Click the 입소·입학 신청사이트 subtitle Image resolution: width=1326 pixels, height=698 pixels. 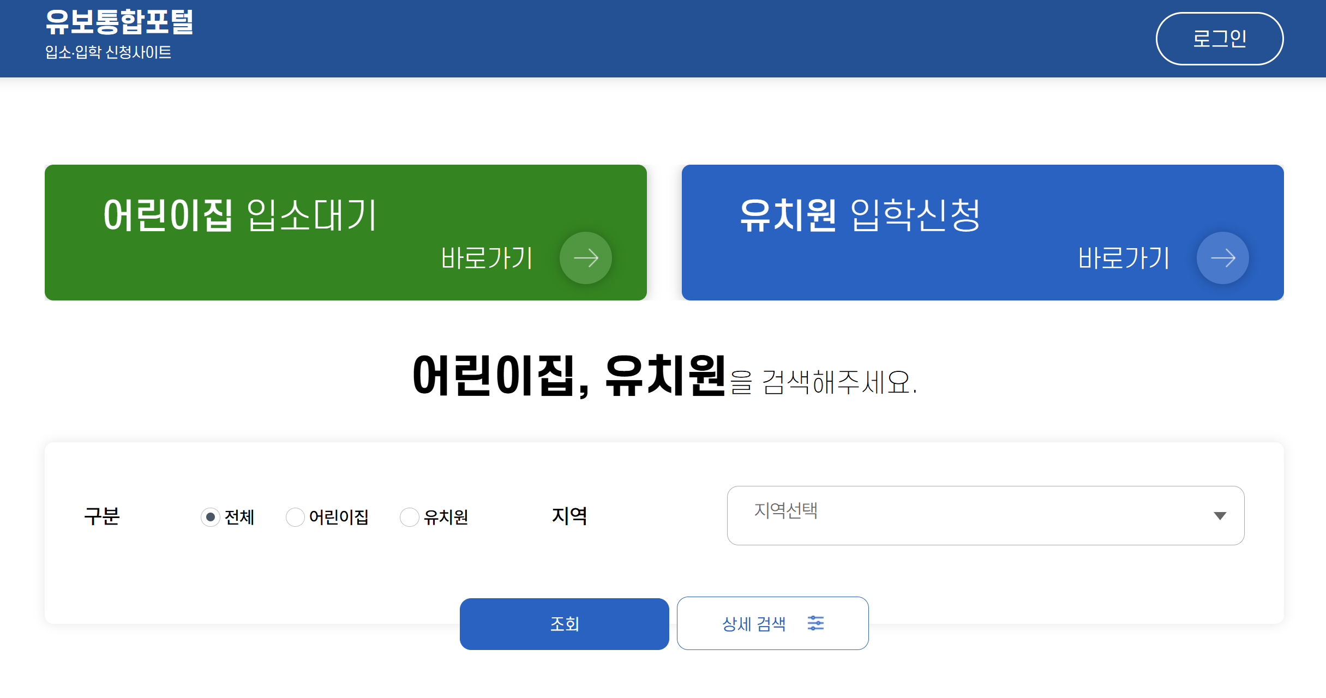(108, 52)
